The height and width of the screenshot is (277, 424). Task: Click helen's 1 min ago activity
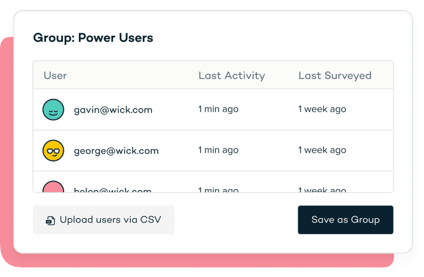pyautogui.click(x=218, y=190)
